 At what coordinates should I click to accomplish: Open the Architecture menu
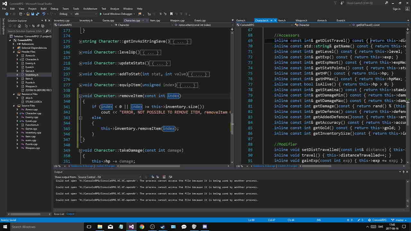(90, 9)
